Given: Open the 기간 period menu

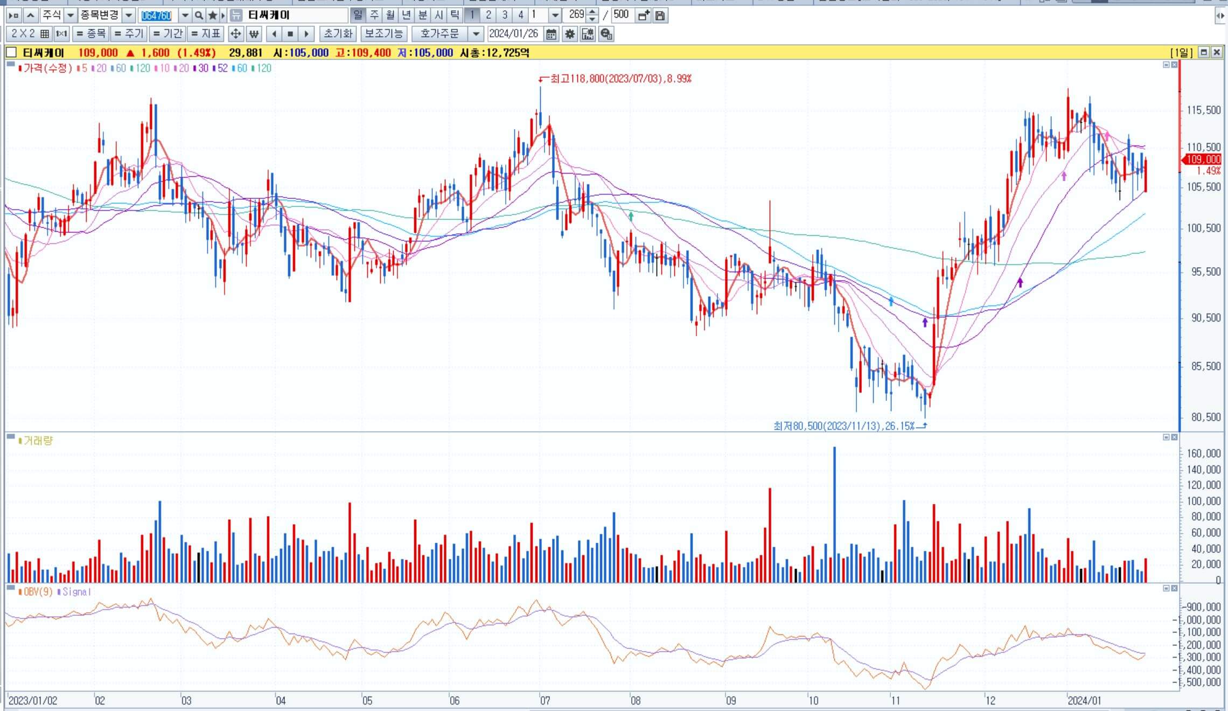Looking at the screenshot, I should click(x=168, y=34).
